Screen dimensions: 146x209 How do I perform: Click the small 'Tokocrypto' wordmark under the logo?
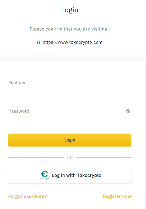tap(44, 179)
